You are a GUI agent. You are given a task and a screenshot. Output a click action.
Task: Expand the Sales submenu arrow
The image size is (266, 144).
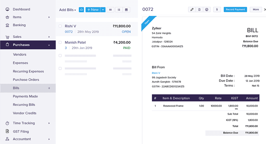tap(49, 37)
